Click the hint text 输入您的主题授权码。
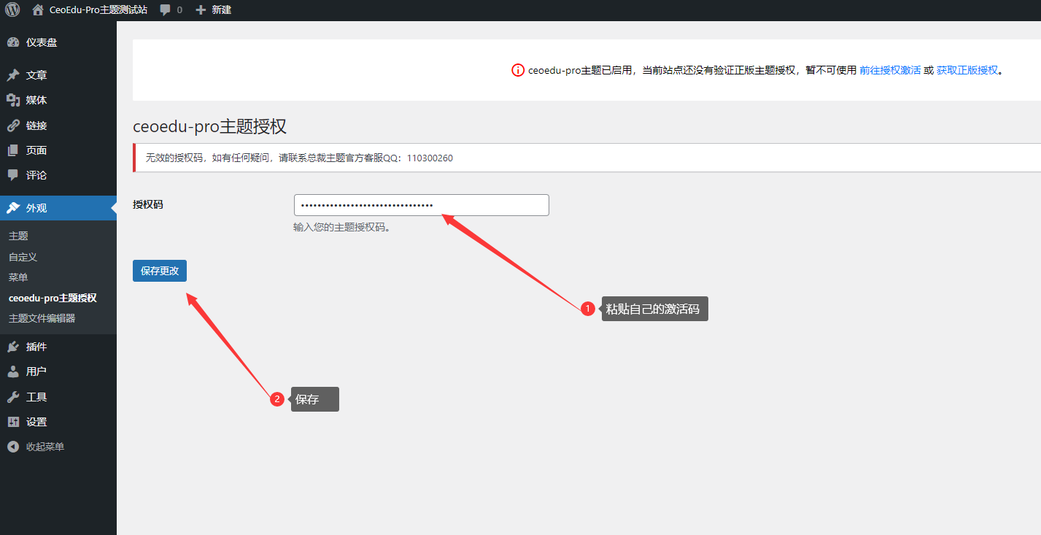 342,228
